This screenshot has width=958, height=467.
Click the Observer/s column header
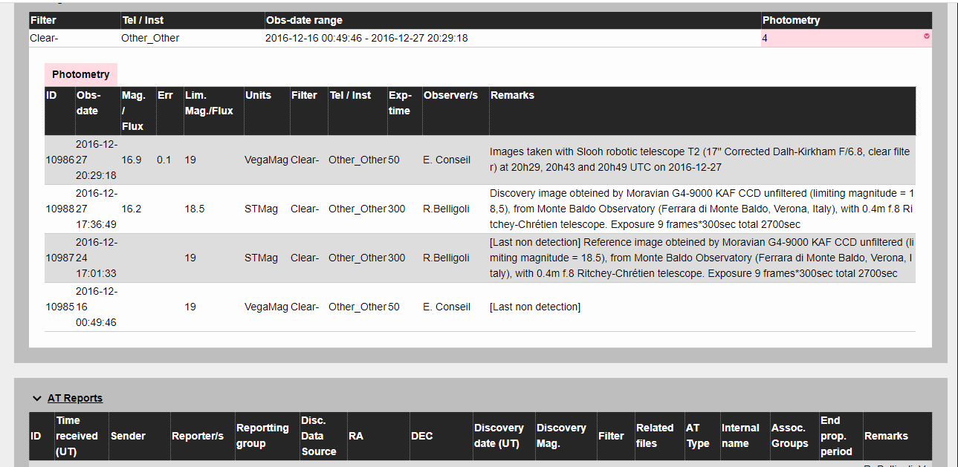(x=450, y=95)
